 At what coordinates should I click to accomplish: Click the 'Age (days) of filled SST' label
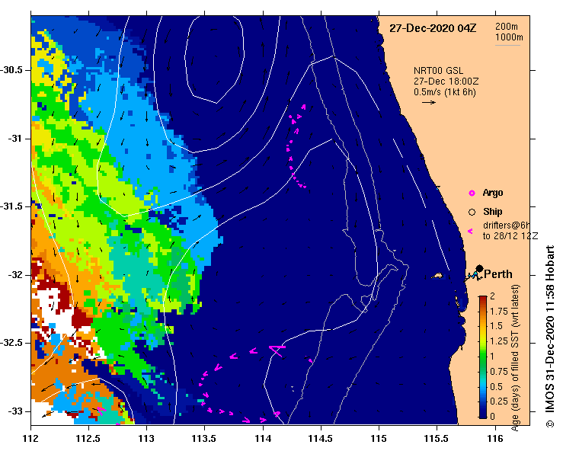pos(515,357)
